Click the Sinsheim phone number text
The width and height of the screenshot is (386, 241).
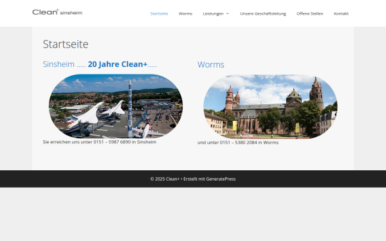[x=100, y=142]
